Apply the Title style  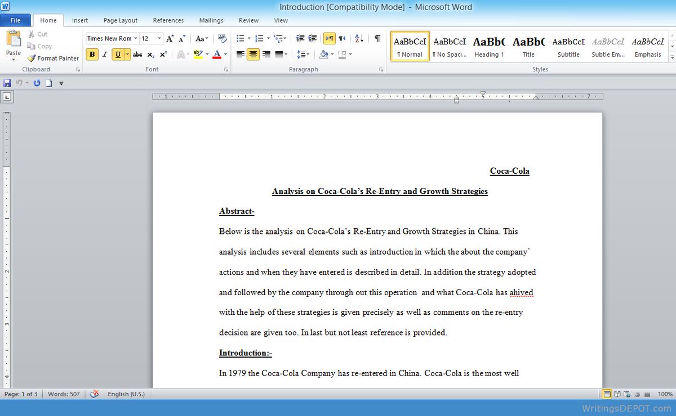click(x=528, y=46)
